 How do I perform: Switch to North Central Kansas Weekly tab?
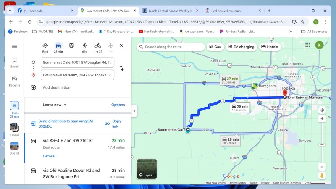[171, 11]
